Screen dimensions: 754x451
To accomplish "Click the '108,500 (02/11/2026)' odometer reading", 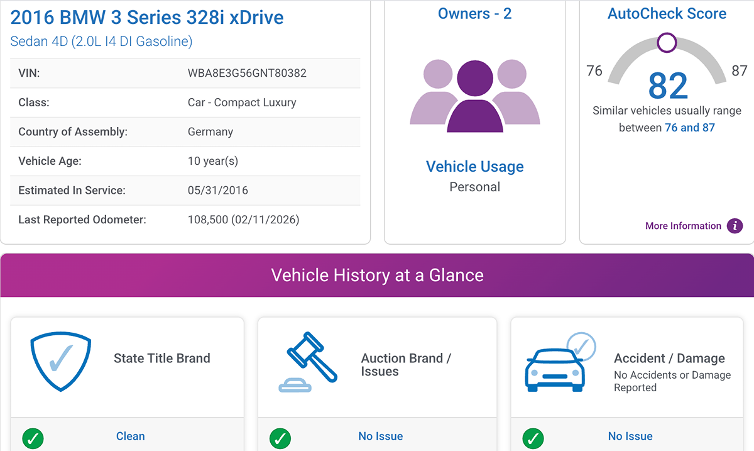I will pos(244,220).
